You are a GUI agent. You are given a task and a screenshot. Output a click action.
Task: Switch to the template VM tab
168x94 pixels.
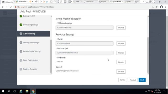(104, 2)
